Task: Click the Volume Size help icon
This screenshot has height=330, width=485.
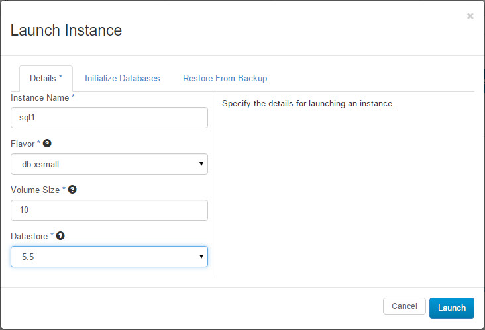Action: pos(72,189)
